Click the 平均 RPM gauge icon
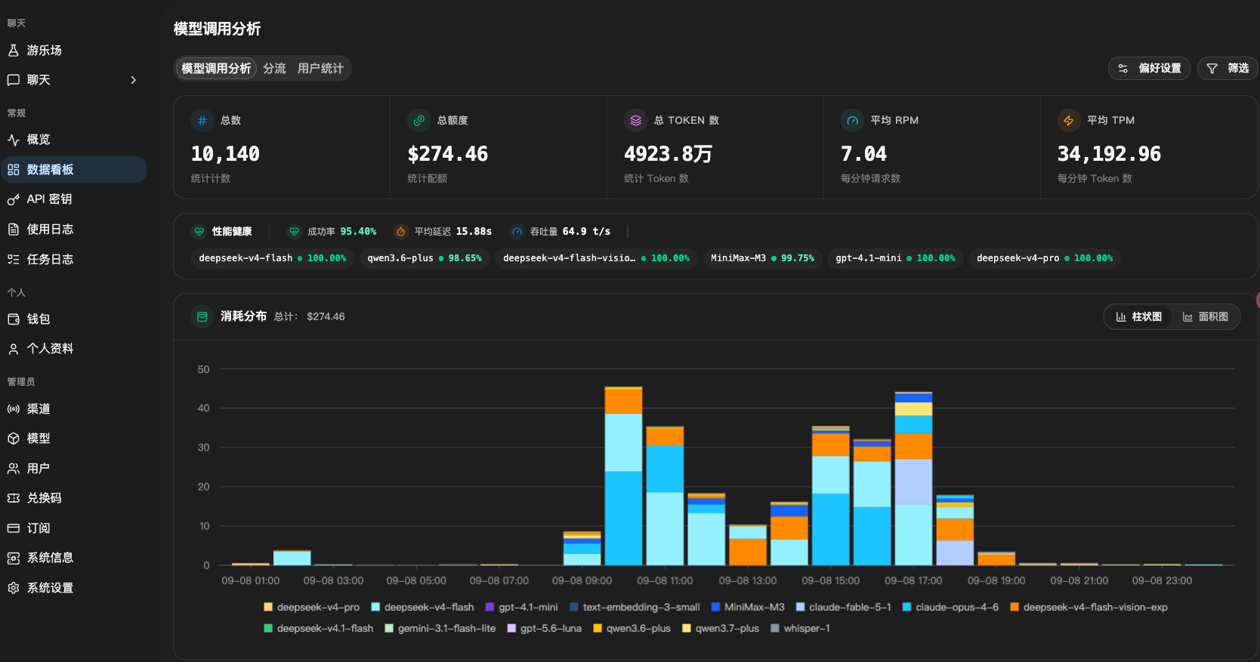The width and height of the screenshot is (1260, 662). [x=852, y=120]
